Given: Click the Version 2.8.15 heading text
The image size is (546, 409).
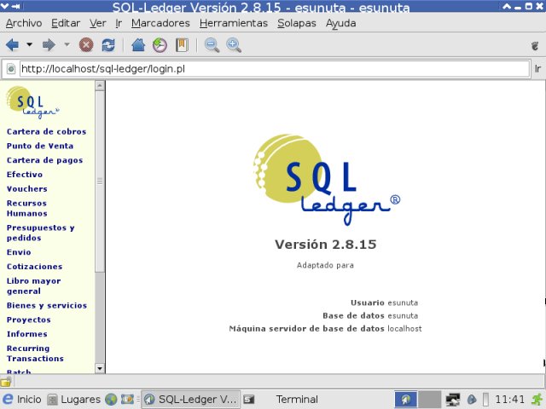Looking at the screenshot, I should [326, 245].
